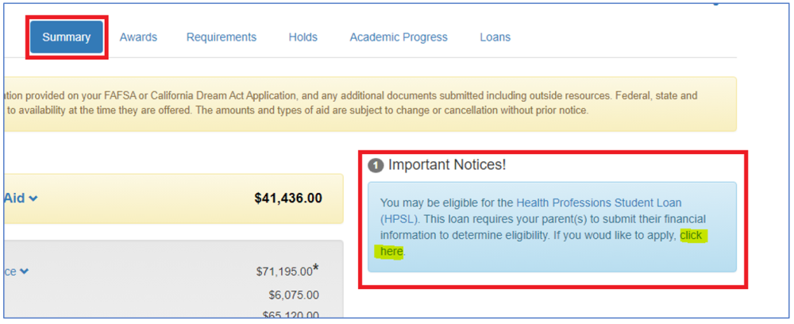Open the Requirements tab
Viewport: 794px width, 324px height.
[x=222, y=37]
